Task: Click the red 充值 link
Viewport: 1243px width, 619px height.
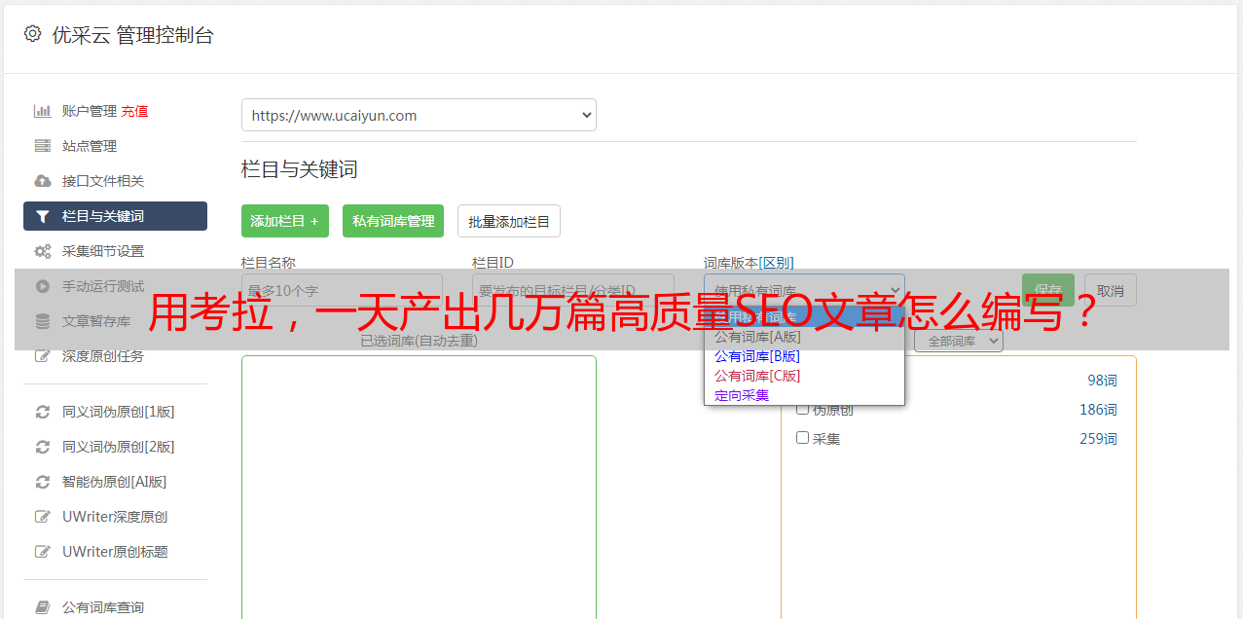Action: [134, 111]
